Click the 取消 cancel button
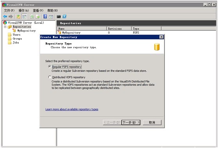 coord(152,122)
